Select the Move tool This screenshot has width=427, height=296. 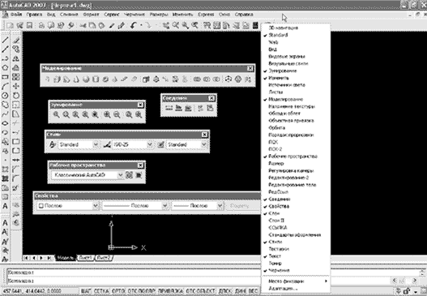16,86
